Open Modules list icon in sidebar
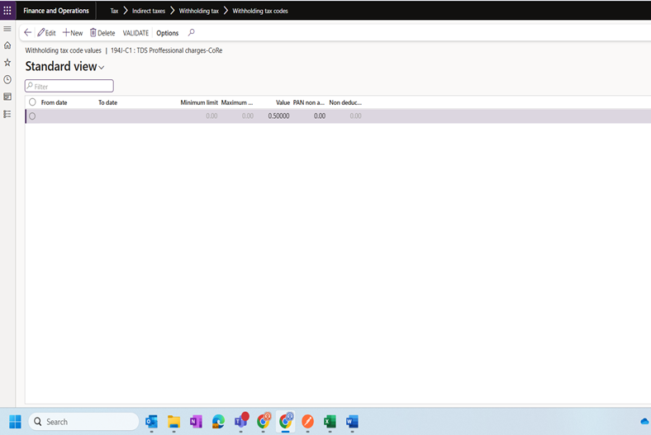This screenshot has height=435, width=651. pos(7,114)
